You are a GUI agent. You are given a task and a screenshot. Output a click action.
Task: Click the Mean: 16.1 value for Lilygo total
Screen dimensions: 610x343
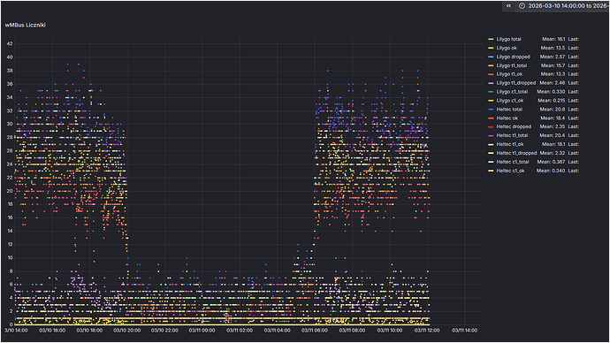click(553, 39)
